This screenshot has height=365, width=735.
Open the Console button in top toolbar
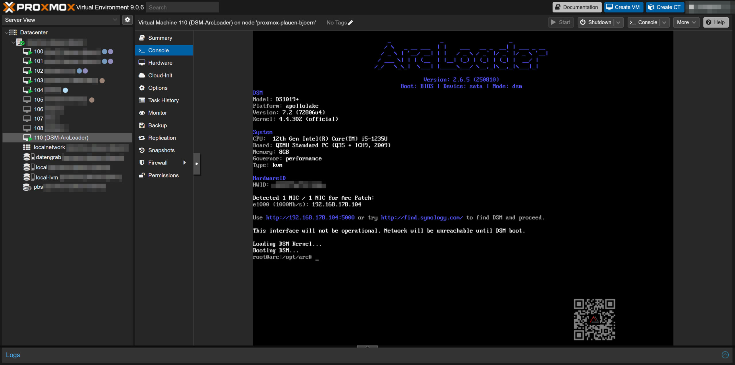click(643, 22)
